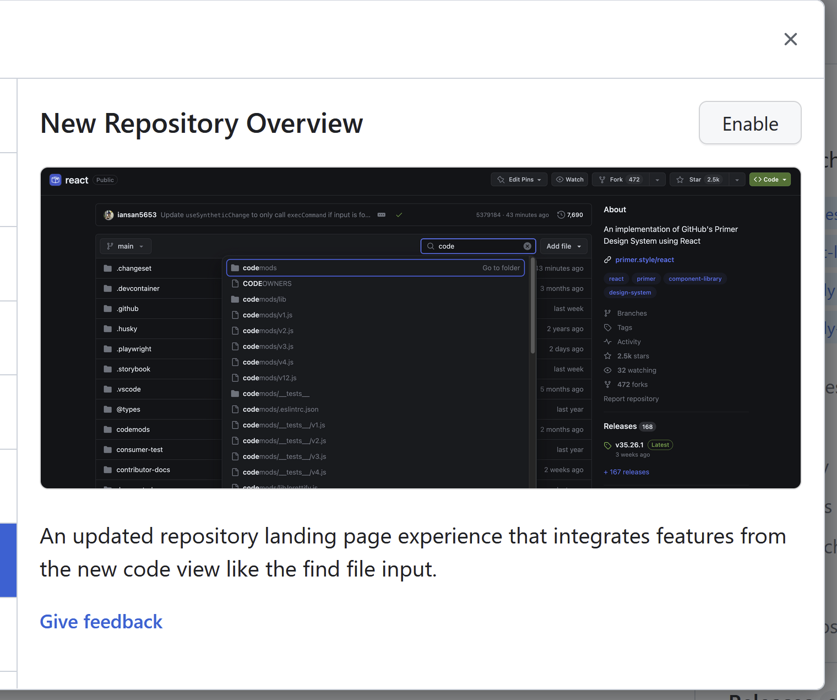Open the Activity pulse graph icon
This screenshot has height=700, width=837.
[608, 342]
